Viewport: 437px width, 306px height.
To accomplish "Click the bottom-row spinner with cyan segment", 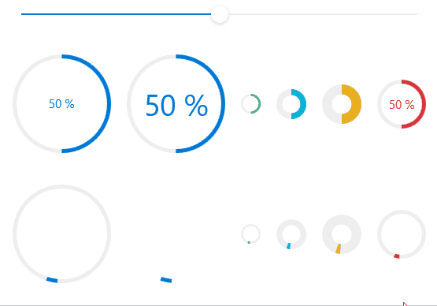I will click(291, 234).
